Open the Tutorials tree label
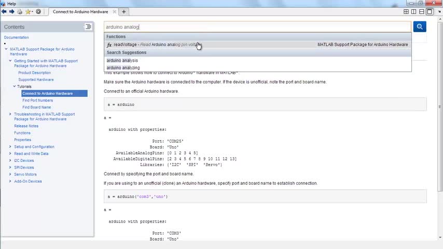Screen dimensions: 443x249 (24, 87)
